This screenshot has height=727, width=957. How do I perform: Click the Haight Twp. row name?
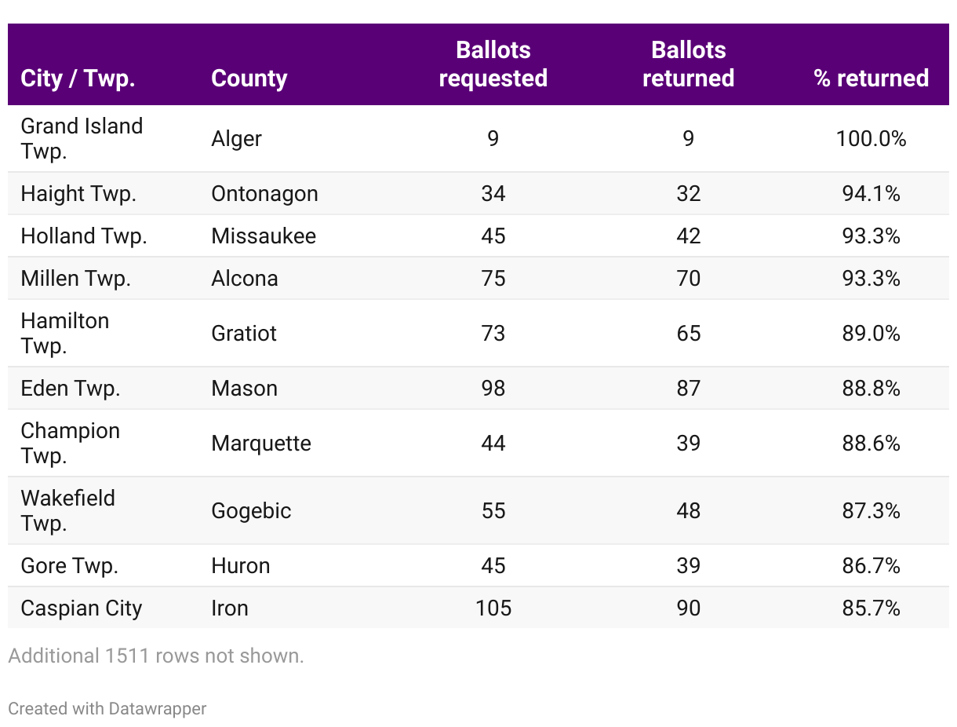point(78,194)
